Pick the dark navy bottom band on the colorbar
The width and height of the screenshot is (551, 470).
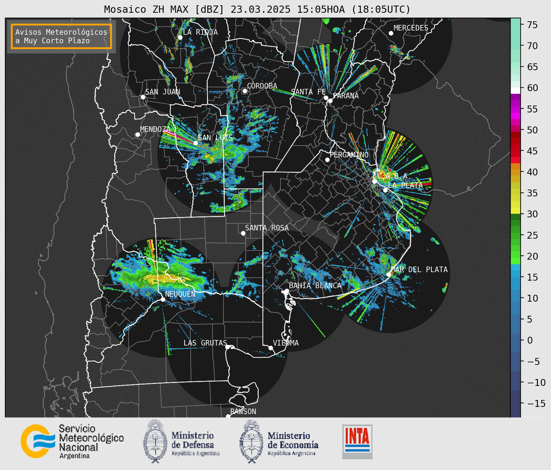point(515,404)
